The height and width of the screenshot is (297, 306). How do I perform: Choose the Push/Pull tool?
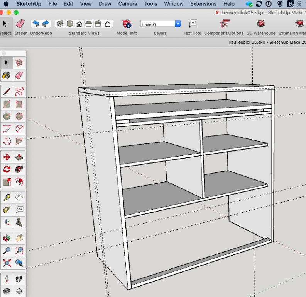pyautogui.click(x=19, y=157)
